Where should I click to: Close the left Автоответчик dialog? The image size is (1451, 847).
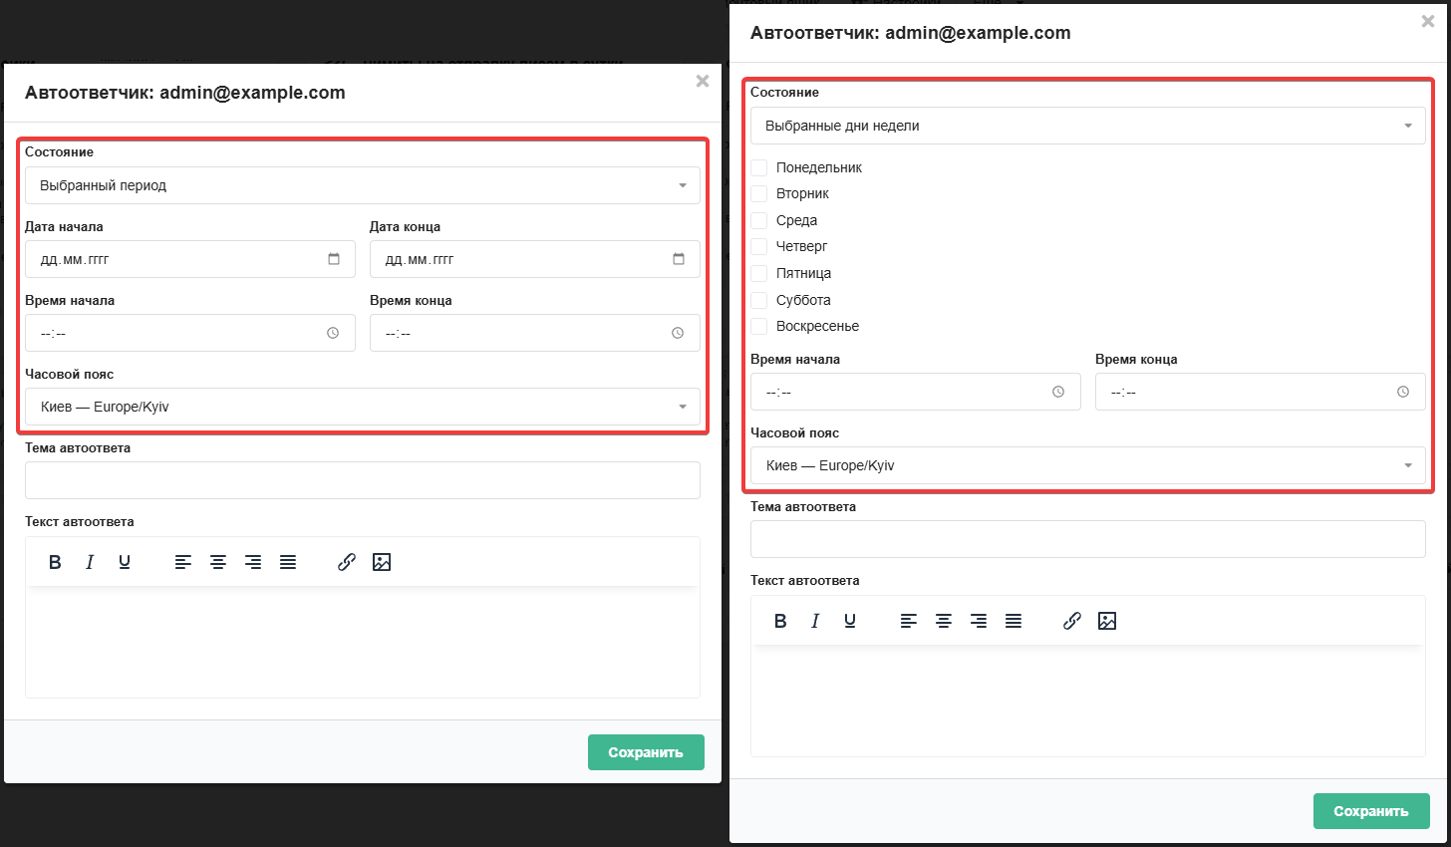(x=703, y=81)
